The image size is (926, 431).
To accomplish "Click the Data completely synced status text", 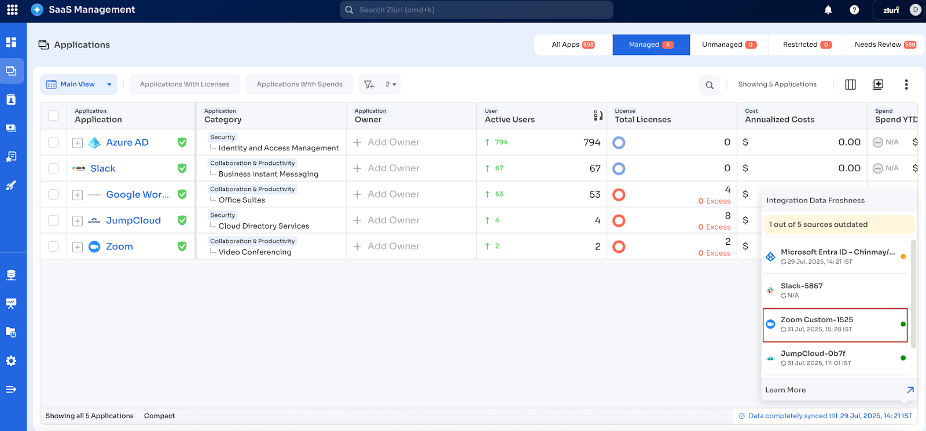I will coord(825,416).
